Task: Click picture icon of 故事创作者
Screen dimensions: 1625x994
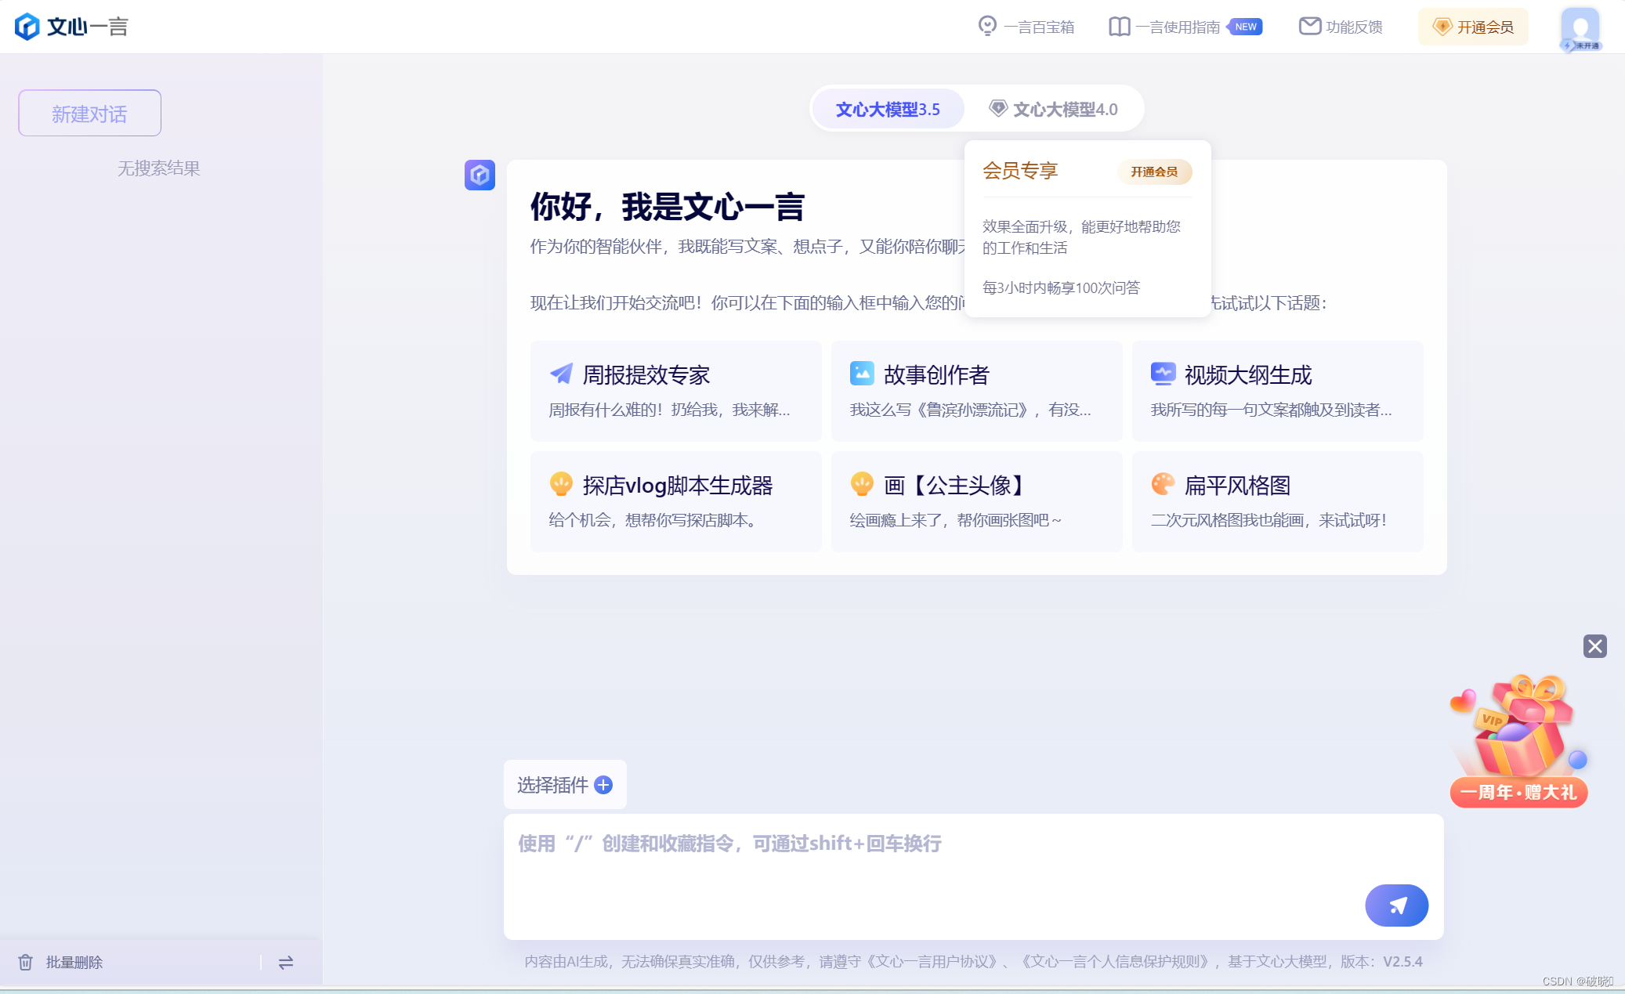Action: pos(862,374)
